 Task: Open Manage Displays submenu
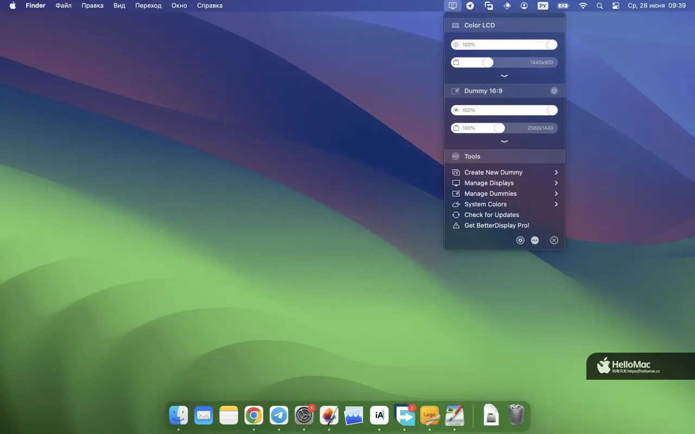505,183
